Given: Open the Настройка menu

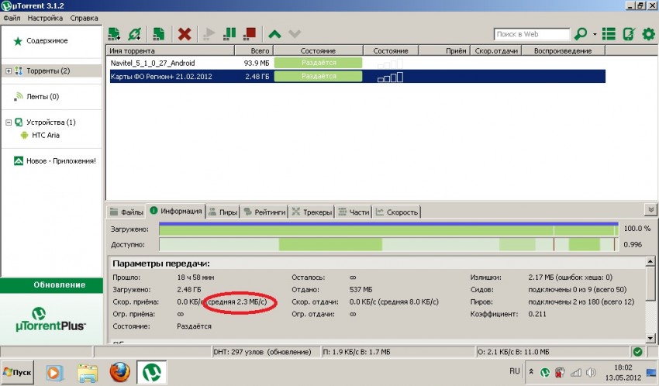Looking at the screenshot, I should 45,17.
